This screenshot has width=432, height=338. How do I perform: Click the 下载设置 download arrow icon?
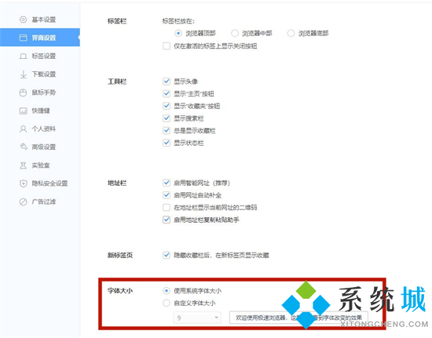24,75
